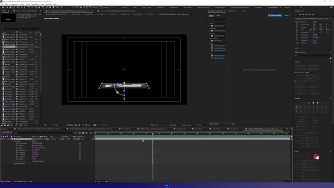Select the Roto Brush tool

coord(57,7)
